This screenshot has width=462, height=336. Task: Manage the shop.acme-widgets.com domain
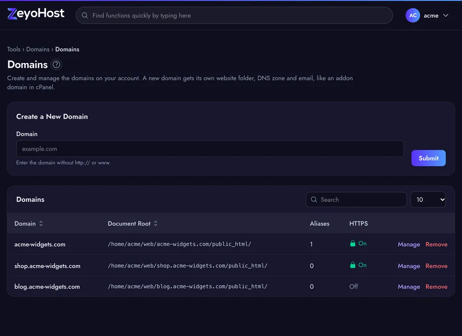coord(409,266)
